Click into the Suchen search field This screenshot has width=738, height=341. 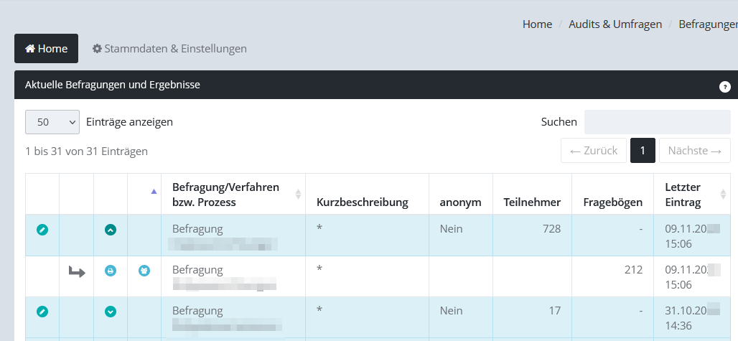click(x=657, y=122)
